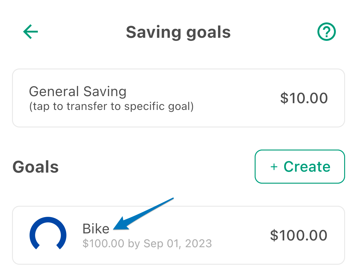Click the General Saving label text
The height and width of the screenshot is (277, 358).
[78, 92]
